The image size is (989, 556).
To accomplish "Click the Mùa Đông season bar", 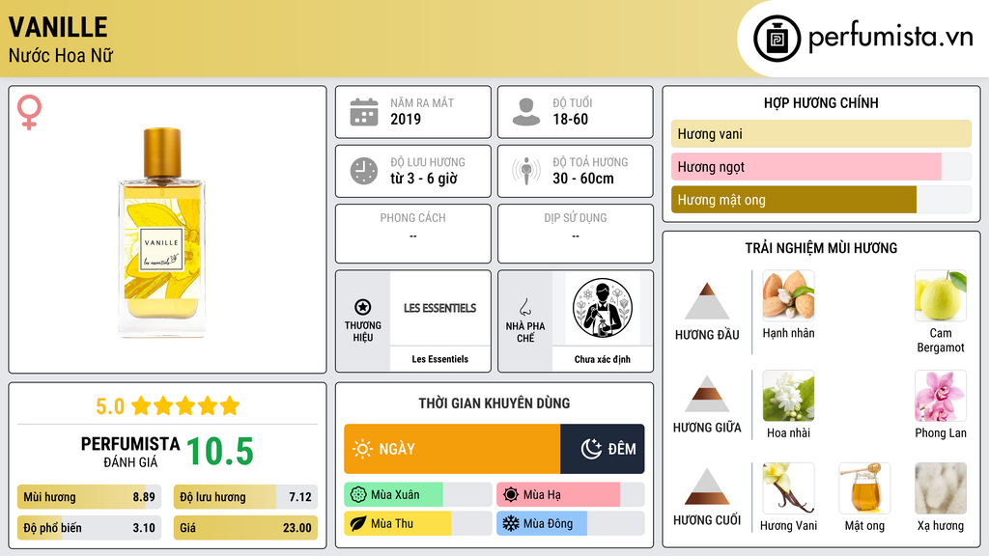I will [570, 524].
